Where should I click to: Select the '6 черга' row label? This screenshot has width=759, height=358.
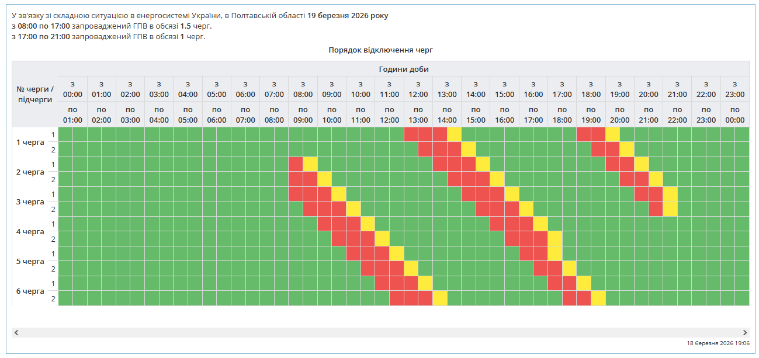tap(30, 291)
